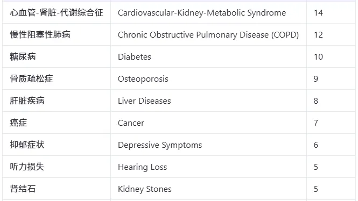The image size is (358, 201).
Task: Select the 骨质疏松症 cell
Action: pyautogui.click(x=57, y=78)
